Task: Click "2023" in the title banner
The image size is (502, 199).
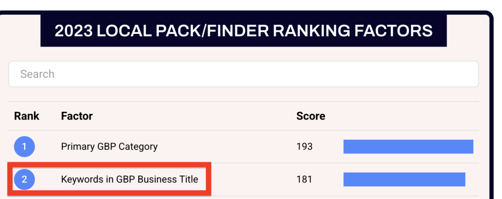Action: [74, 31]
